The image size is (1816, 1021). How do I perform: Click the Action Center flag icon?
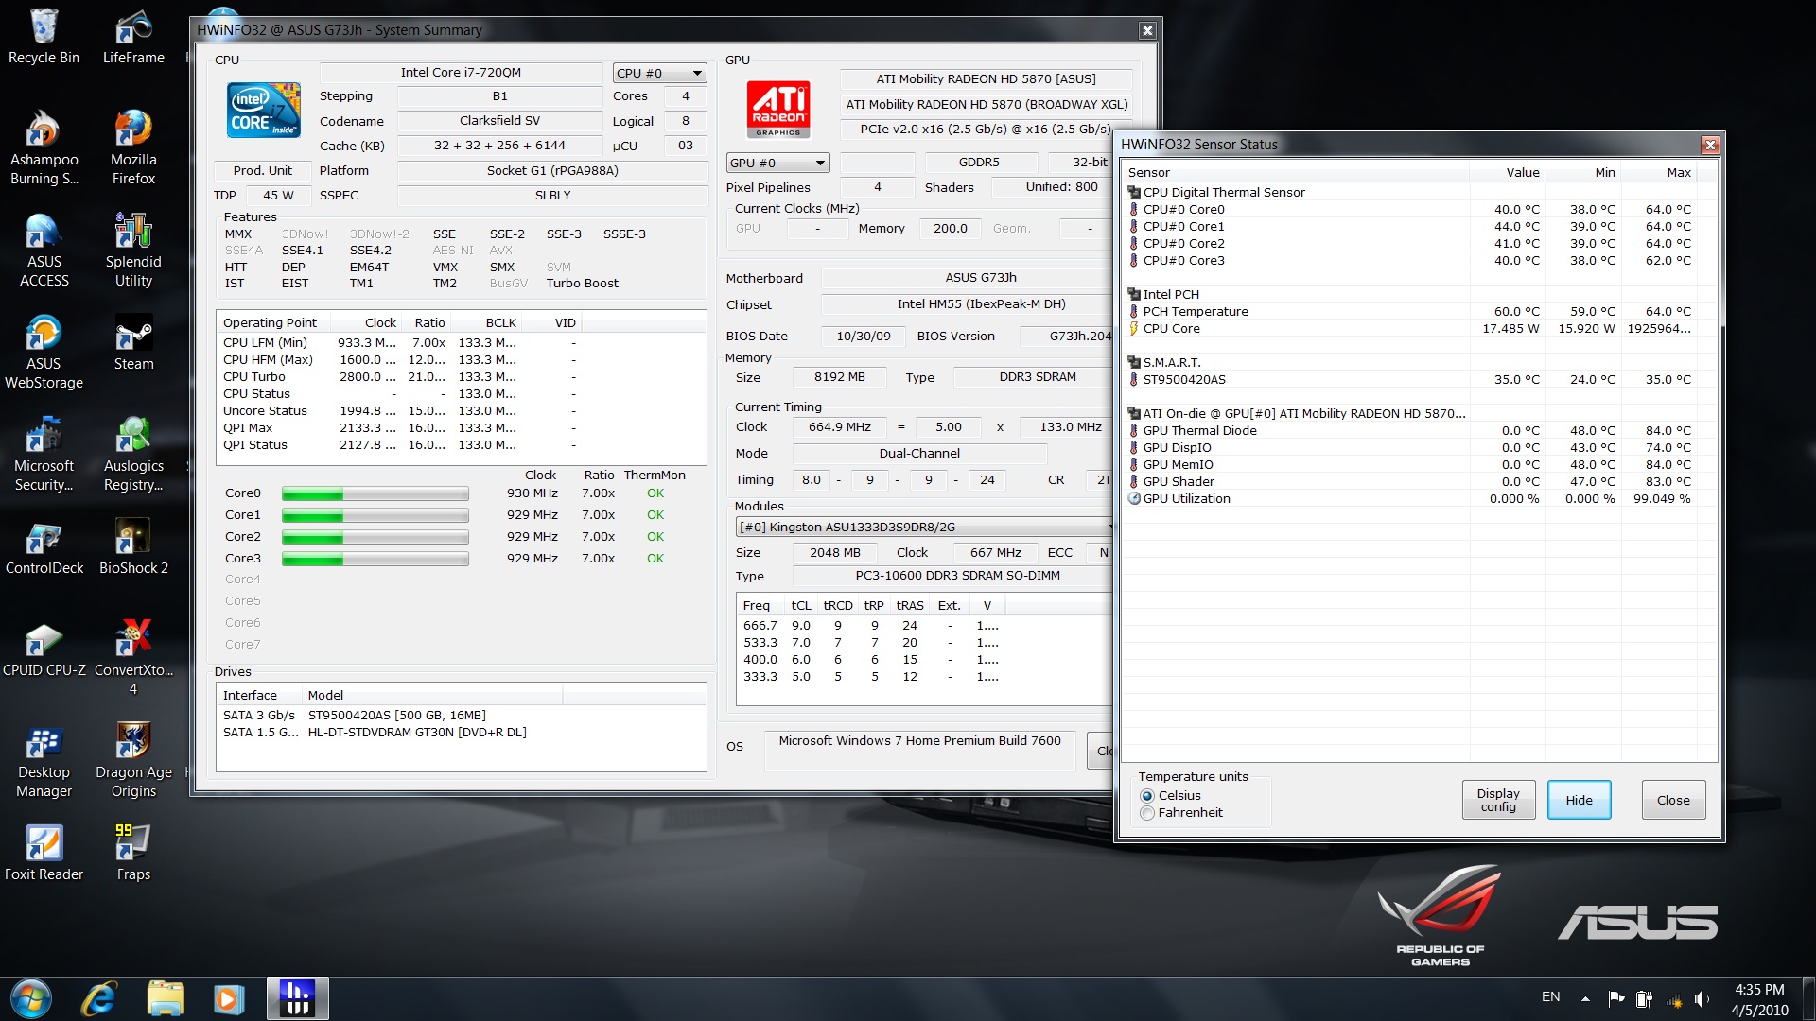click(x=1616, y=998)
